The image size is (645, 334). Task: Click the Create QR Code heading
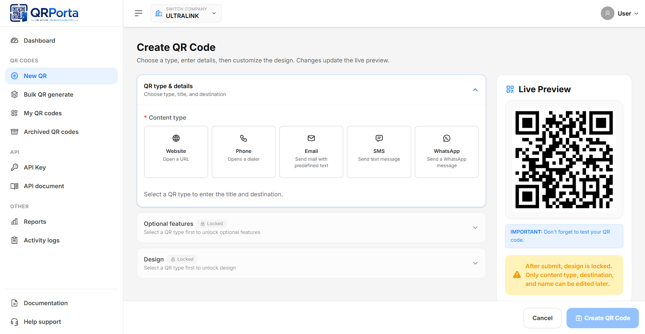tap(176, 47)
